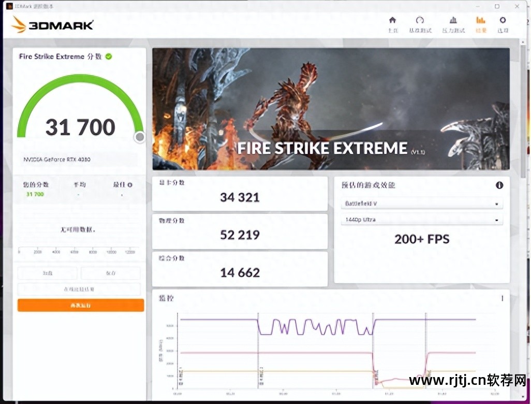Open the Options tab with gear icon
This screenshot has width=531, height=404.
[x=503, y=25]
